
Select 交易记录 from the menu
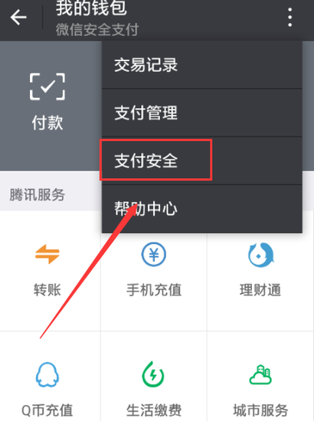201,65
